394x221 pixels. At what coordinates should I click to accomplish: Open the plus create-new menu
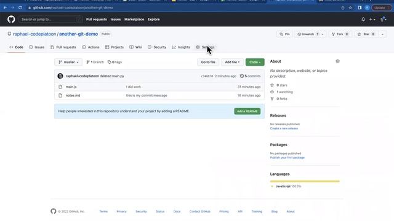pyautogui.click(x=372, y=19)
